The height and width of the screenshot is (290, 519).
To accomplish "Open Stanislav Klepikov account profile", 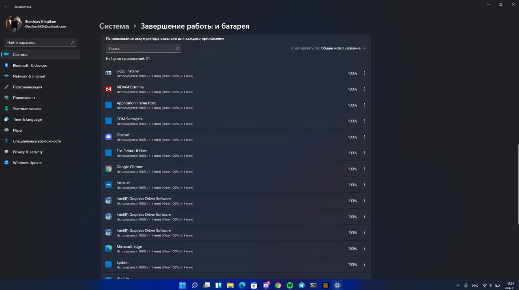I will (x=36, y=24).
